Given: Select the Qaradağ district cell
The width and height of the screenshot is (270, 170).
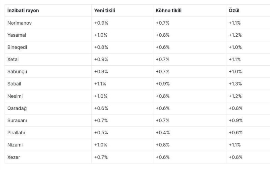Looking at the screenshot, I should (x=17, y=108).
